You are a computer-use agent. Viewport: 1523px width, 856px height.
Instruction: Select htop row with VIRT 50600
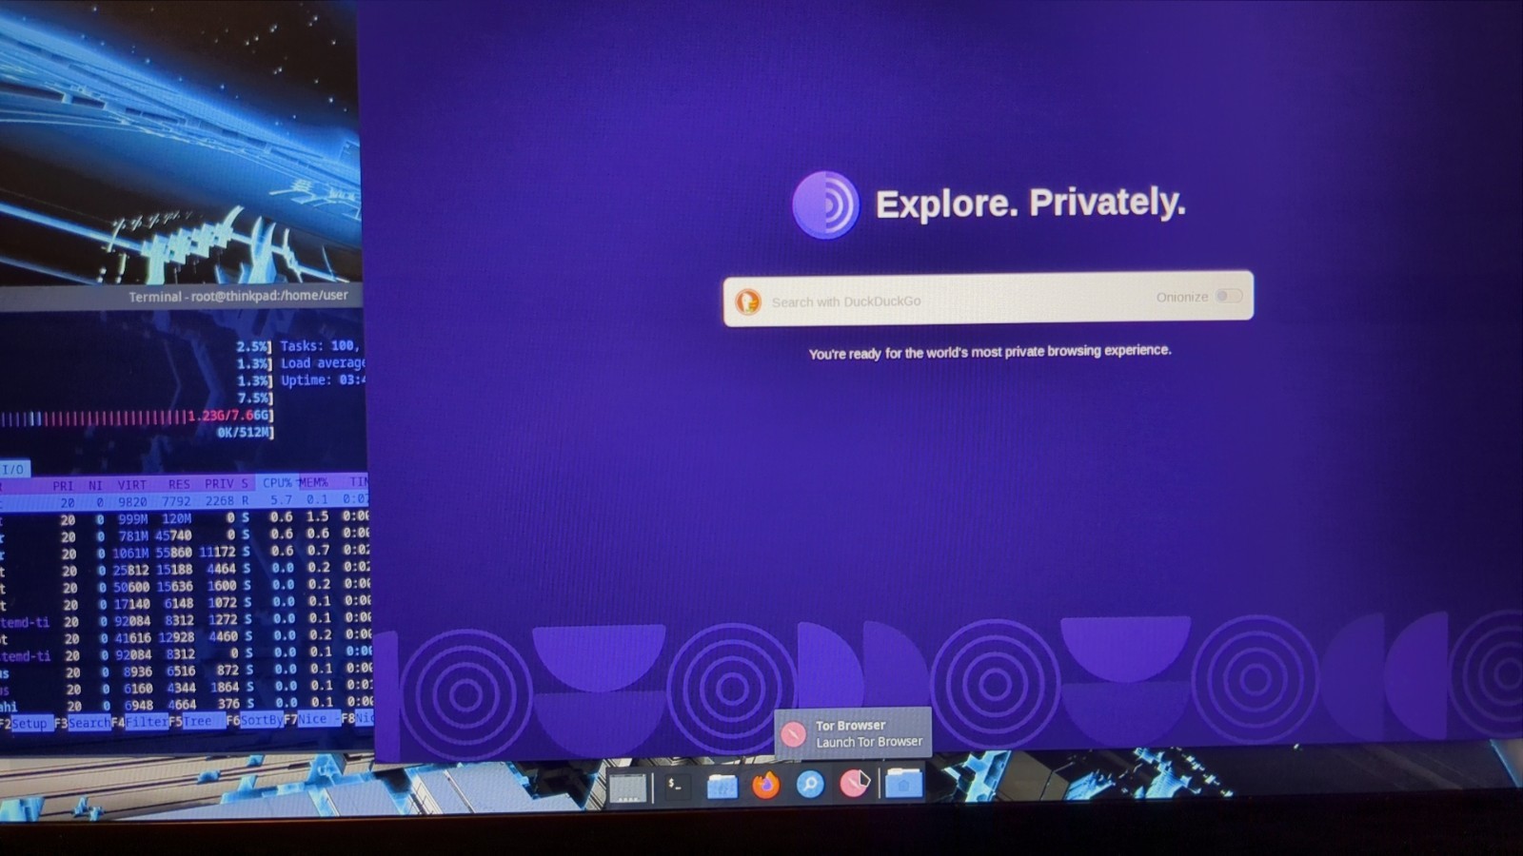click(184, 586)
